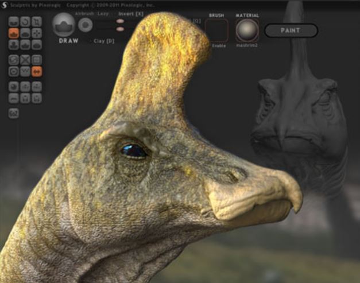Viewport: 360px width, 283px height.
Task: Click the Reduce Selected icon
Action: point(25,60)
